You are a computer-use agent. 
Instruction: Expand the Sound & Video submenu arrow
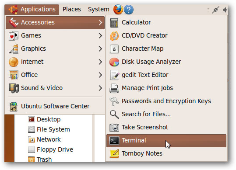[100, 88]
